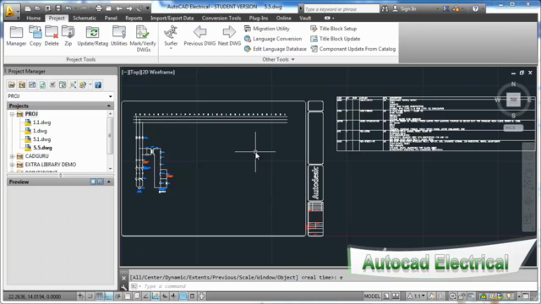Screen dimensions: 541x304
Task: Expand the CADGURU project node
Action: [12, 156]
